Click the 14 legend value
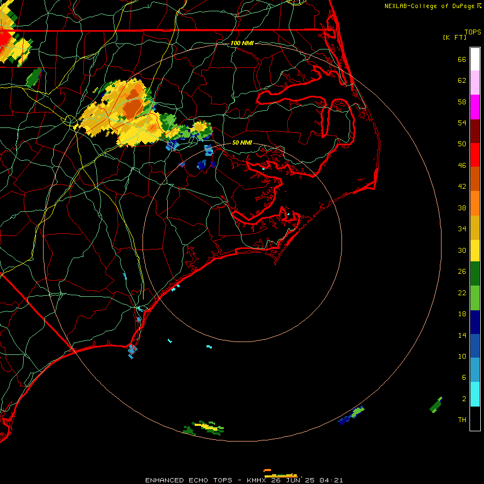The height and width of the screenshot is (484, 484). 462,336
